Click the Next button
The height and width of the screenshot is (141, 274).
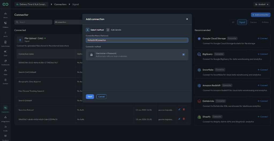tap(90, 97)
